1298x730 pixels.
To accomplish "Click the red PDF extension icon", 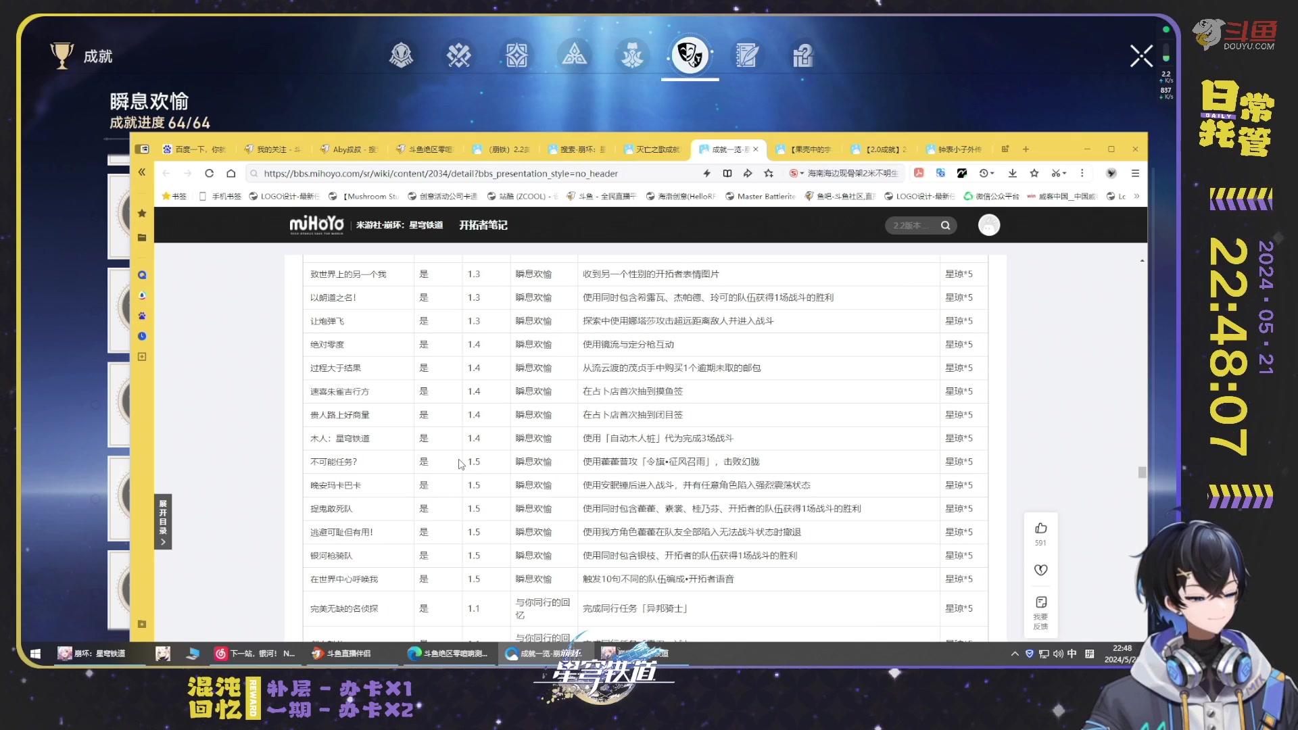I will tap(919, 173).
